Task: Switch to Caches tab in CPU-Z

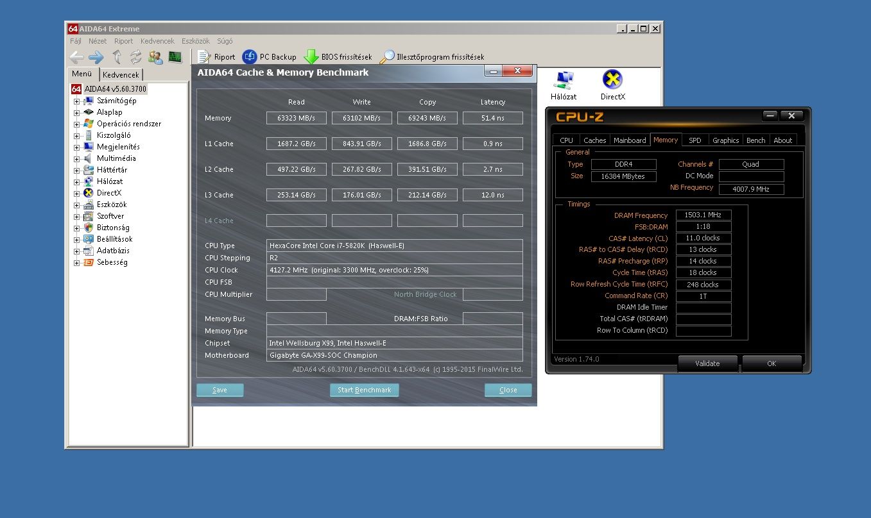Action: click(x=595, y=140)
